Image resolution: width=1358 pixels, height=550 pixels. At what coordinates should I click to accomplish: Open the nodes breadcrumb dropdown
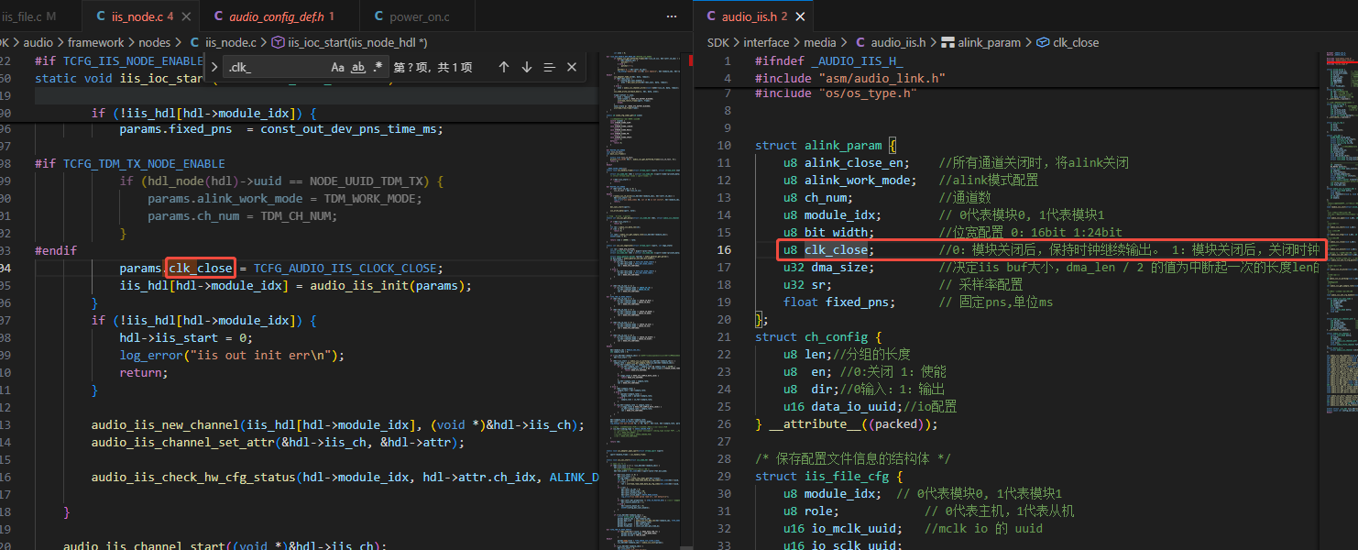click(155, 42)
